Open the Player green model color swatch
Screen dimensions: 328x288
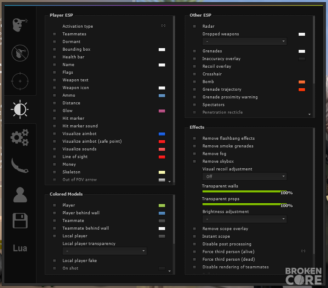tap(162, 205)
